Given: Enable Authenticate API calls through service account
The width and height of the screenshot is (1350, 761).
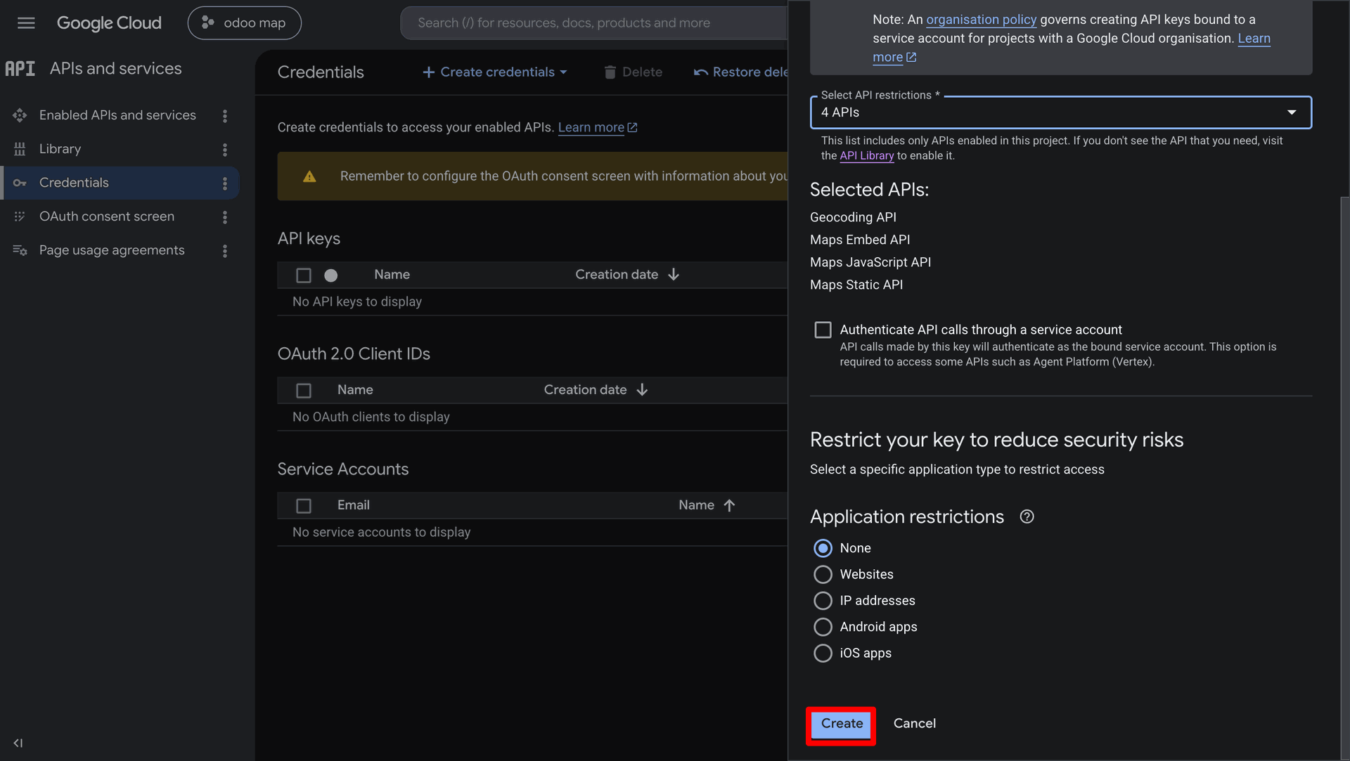Looking at the screenshot, I should point(823,330).
